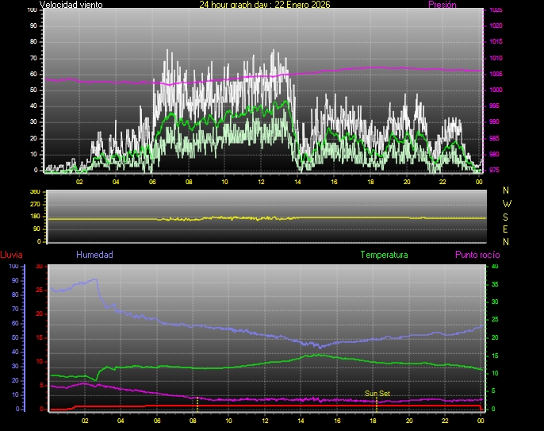Click the 1025 pressure axis value

pyautogui.click(x=496, y=10)
